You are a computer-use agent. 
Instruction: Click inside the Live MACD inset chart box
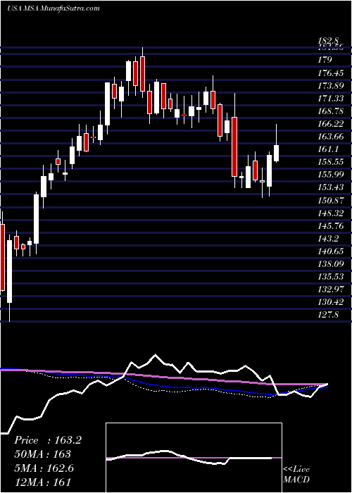click(x=194, y=458)
